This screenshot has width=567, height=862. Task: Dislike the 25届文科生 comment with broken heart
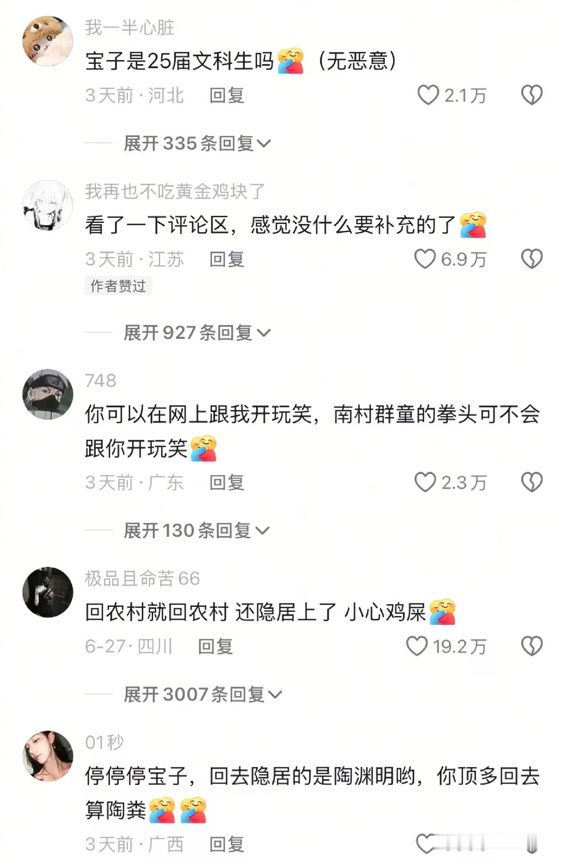[x=531, y=95]
